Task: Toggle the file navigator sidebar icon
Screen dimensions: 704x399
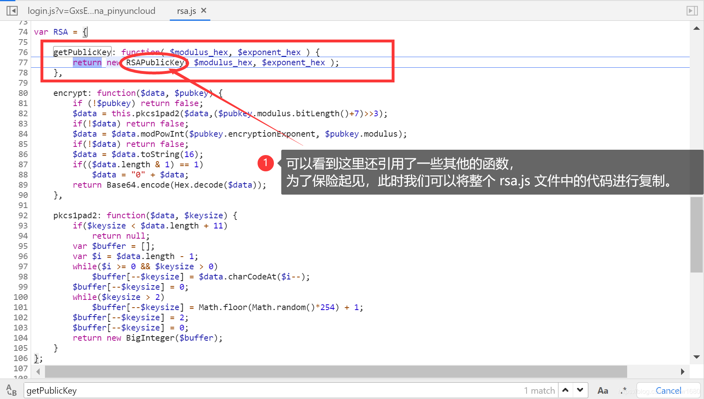Action: click(x=12, y=11)
